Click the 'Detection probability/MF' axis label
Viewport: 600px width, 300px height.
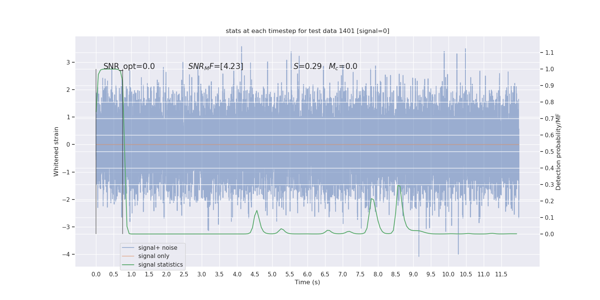pyautogui.click(x=558, y=152)
